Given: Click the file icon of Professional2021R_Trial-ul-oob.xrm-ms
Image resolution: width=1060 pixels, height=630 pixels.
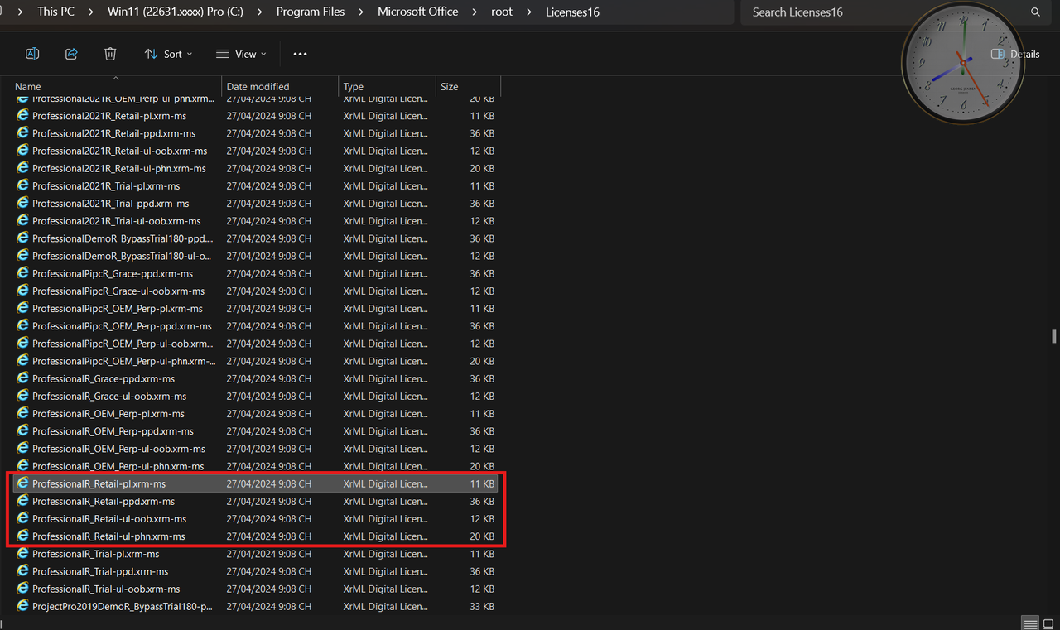Looking at the screenshot, I should [x=22, y=221].
